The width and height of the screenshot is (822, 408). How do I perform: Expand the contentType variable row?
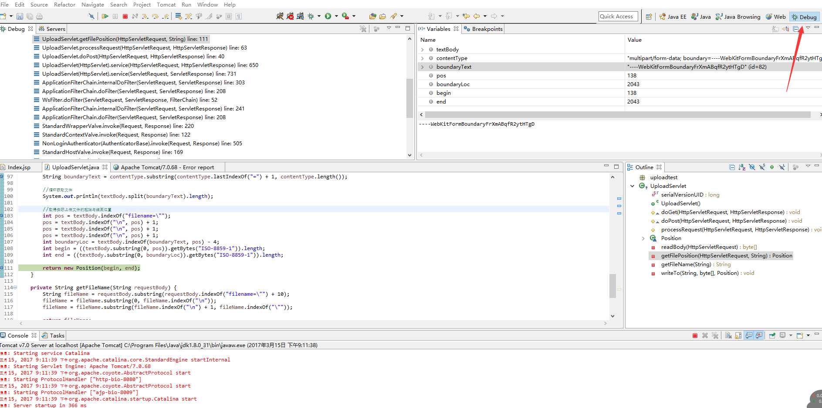(x=422, y=58)
